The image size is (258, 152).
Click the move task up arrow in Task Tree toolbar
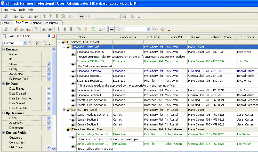tap(65, 29)
